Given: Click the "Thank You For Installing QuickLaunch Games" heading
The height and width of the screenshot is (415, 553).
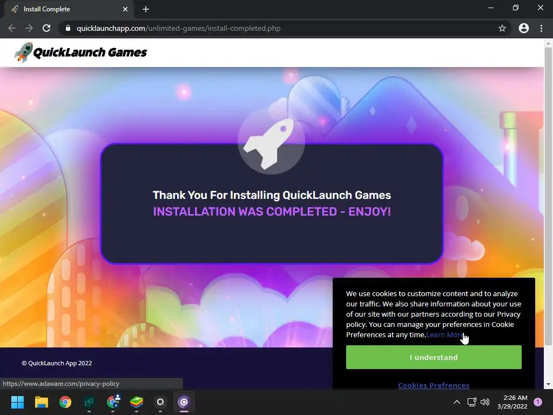Looking at the screenshot, I should [272, 195].
